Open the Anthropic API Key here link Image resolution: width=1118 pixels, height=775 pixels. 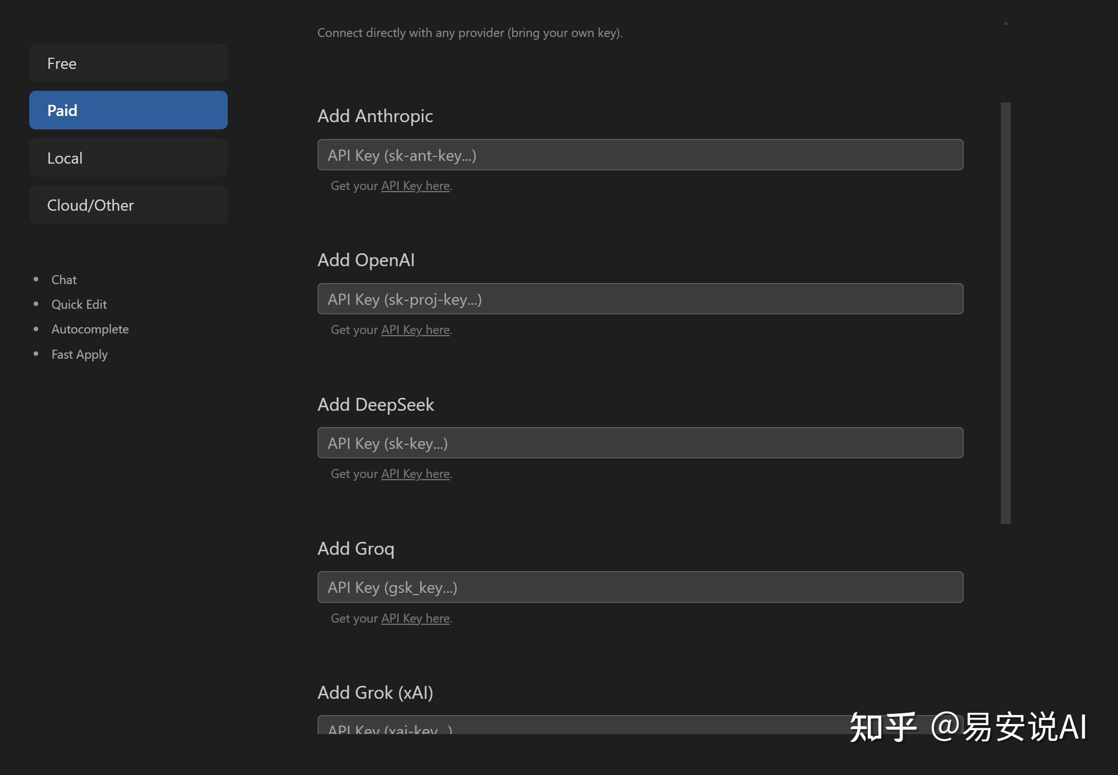pos(415,185)
